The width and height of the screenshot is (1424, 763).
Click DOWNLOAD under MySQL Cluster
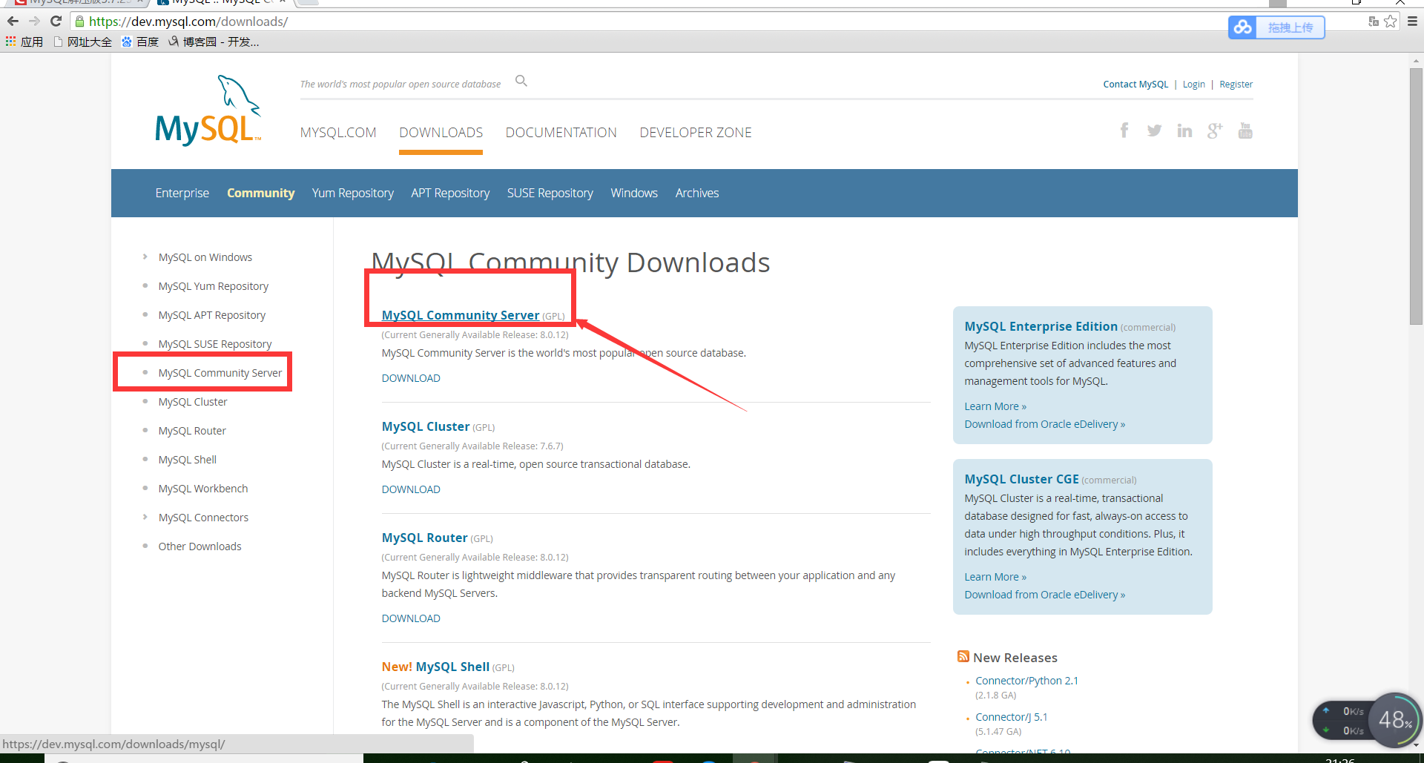click(x=411, y=489)
